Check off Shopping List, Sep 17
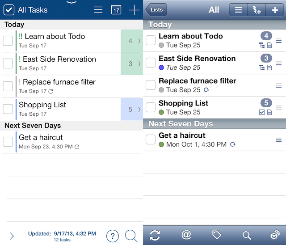 click(8, 109)
